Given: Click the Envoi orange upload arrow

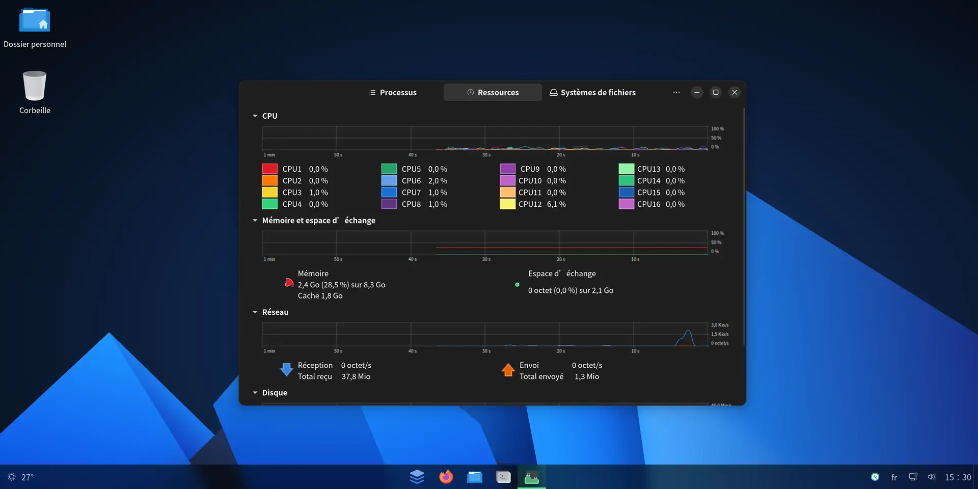Looking at the screenshot, I should coord(508,370).
